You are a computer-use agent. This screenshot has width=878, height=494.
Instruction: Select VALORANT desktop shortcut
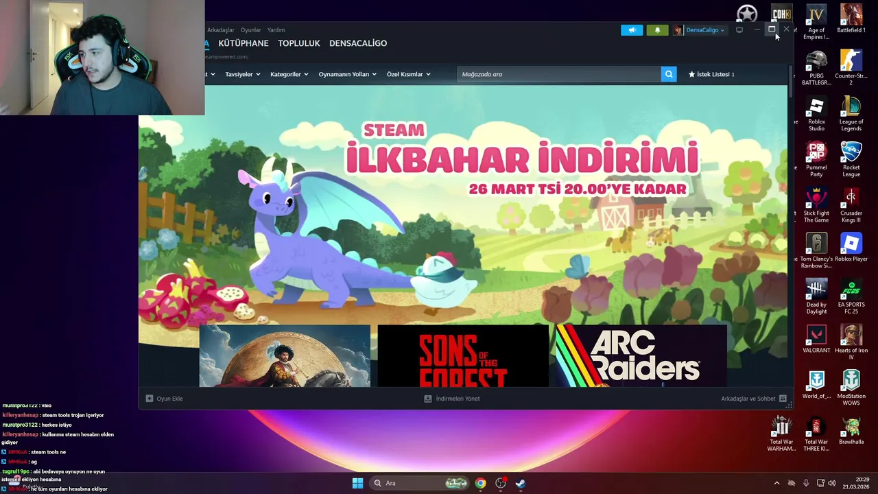pos(816,339)
